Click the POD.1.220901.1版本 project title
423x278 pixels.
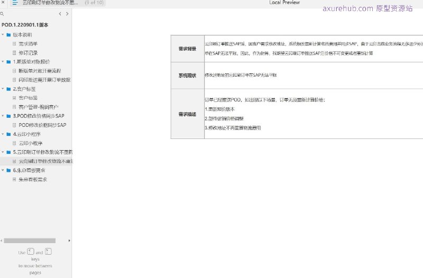click(x=25, y=25)
